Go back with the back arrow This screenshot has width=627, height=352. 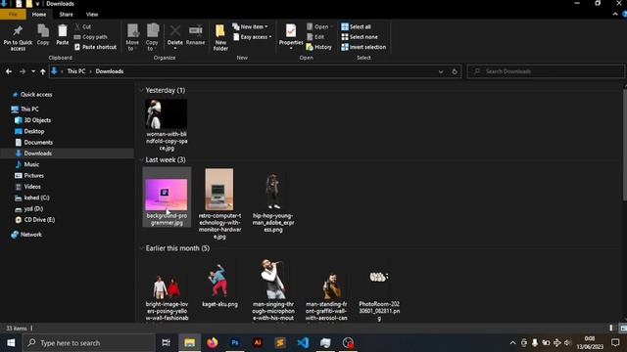tap(9, 71)
